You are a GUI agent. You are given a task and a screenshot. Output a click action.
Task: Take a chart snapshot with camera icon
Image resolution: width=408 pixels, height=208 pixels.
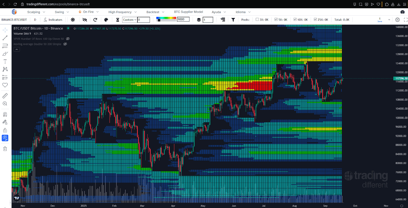click(402, 12)
